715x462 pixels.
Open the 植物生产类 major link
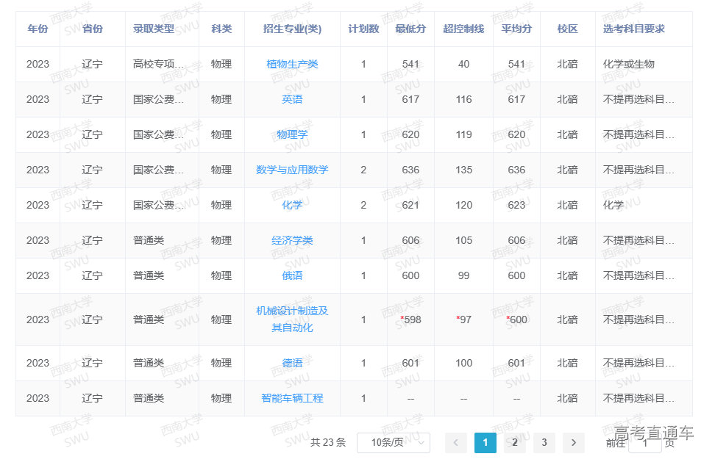coord(292,65)
